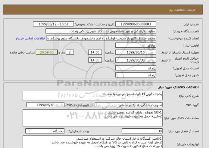Open the buyer contact information link
The width and height of the screenshot is (209, 148).
coord(30,39)
